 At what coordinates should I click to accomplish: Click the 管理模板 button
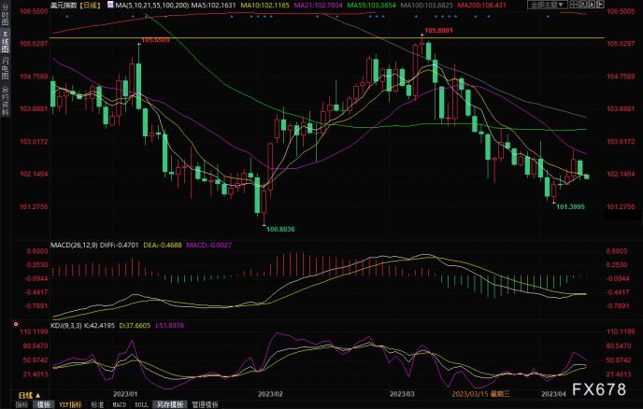[204, 404]
